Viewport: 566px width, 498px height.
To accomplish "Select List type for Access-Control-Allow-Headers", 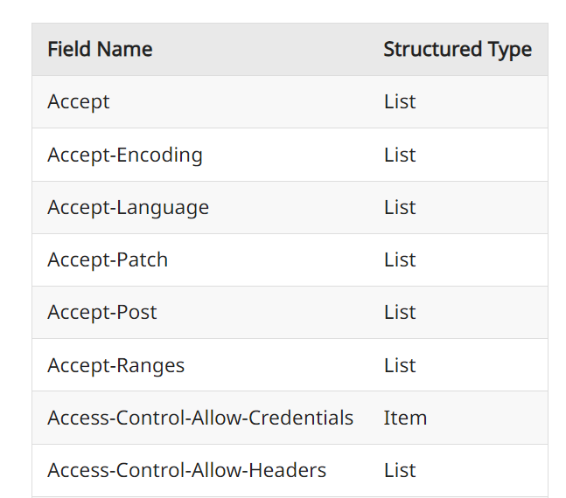I will [400, 470].
